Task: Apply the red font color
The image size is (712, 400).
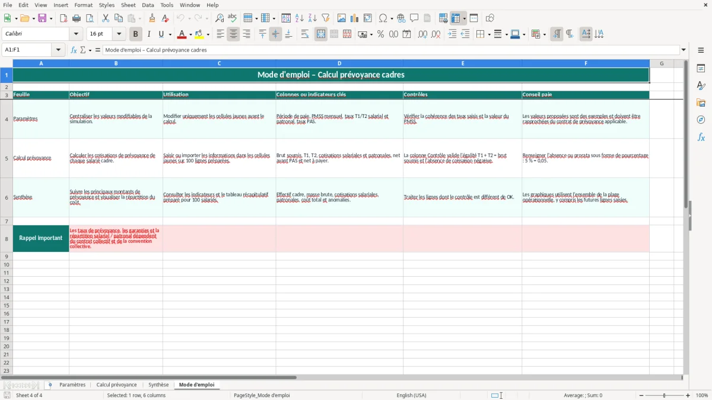Action: (x=182, y=34)
